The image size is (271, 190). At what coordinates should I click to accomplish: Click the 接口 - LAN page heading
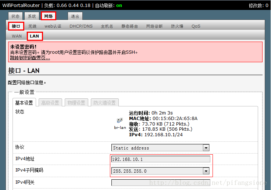coord(24,71)
